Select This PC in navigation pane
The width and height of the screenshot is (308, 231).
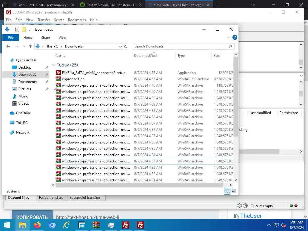click(22, 123)
